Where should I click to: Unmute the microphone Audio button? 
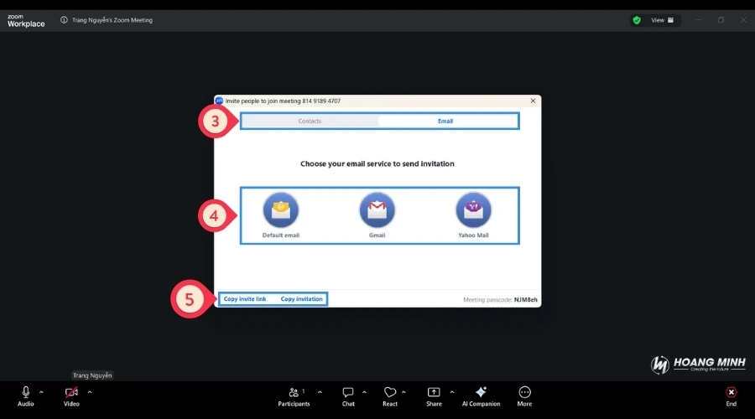(x=26, y=392)
